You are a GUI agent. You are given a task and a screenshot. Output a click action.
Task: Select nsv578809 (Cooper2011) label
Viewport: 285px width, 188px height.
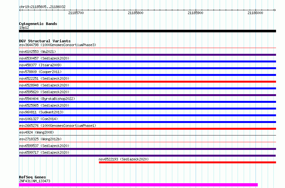tap(40, 72)
